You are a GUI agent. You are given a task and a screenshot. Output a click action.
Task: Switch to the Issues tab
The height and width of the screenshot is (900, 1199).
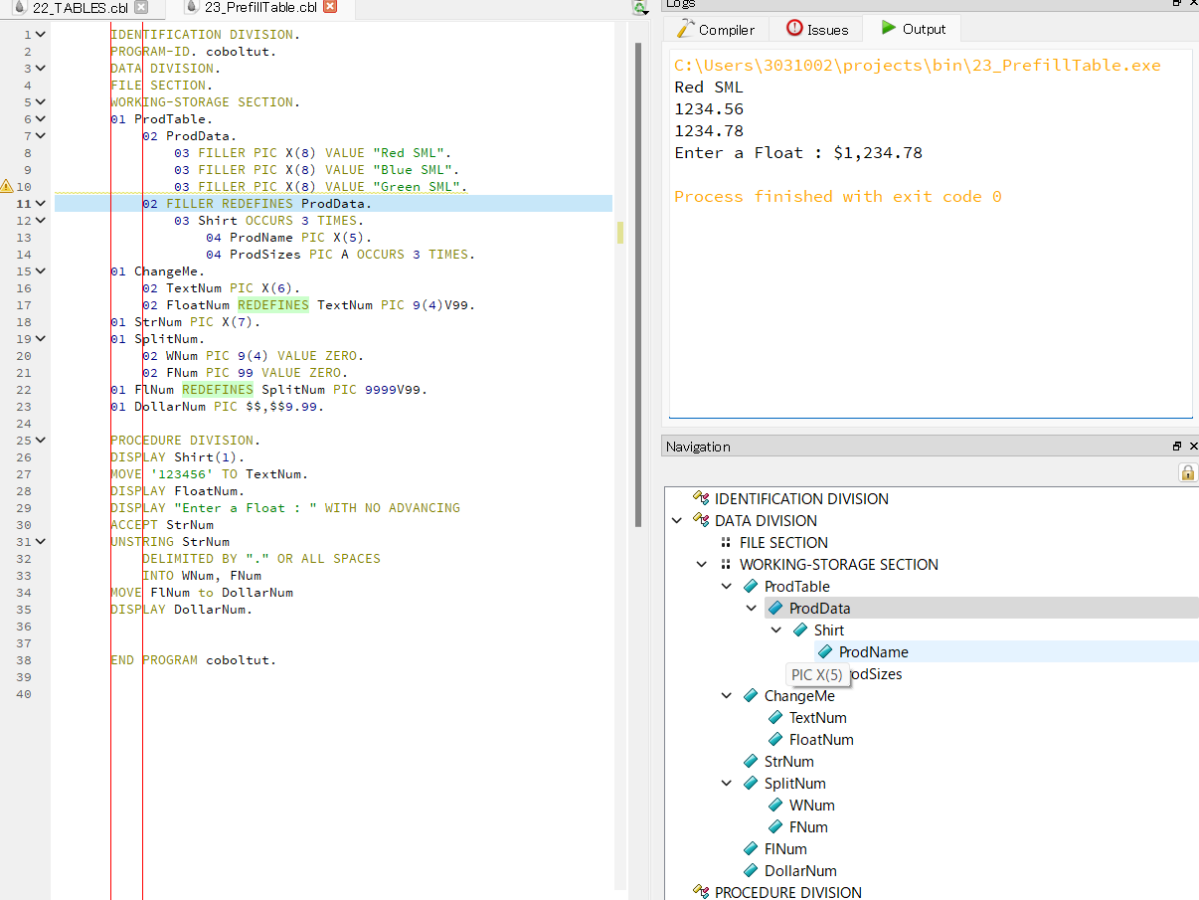coord(816,29)
